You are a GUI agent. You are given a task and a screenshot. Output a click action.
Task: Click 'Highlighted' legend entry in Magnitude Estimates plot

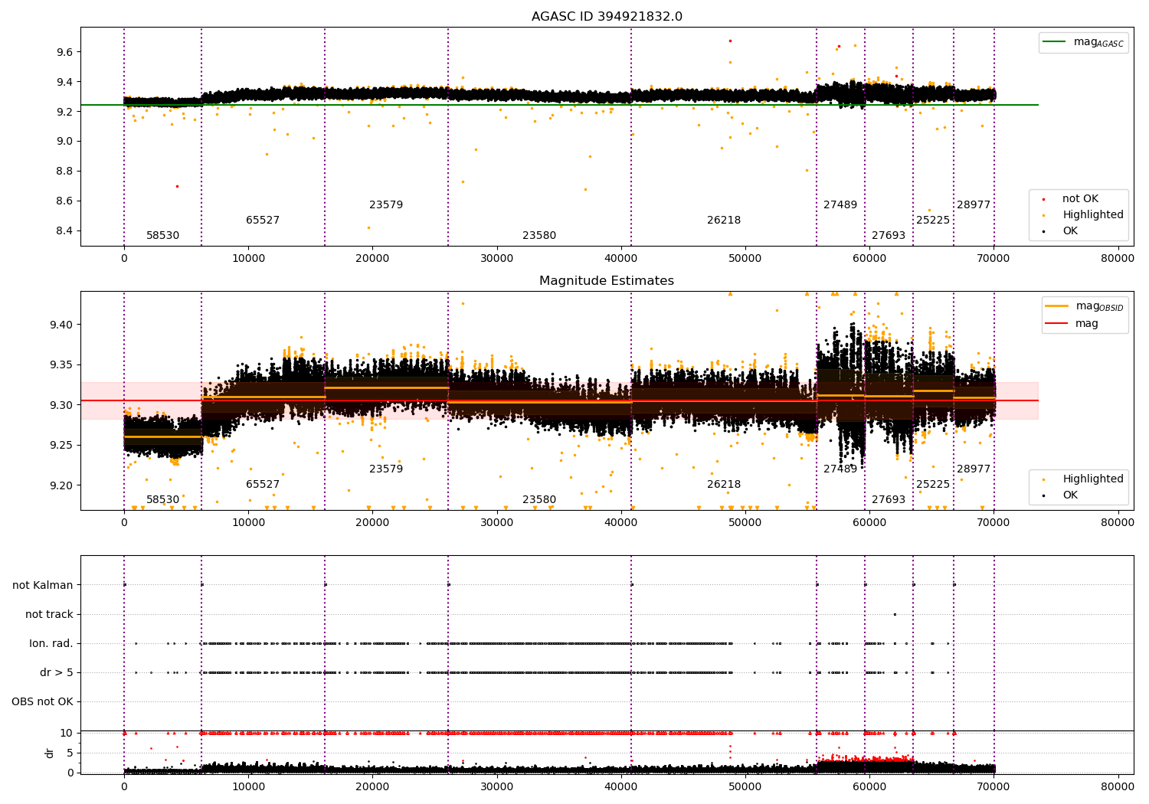tap(1080, 479)
